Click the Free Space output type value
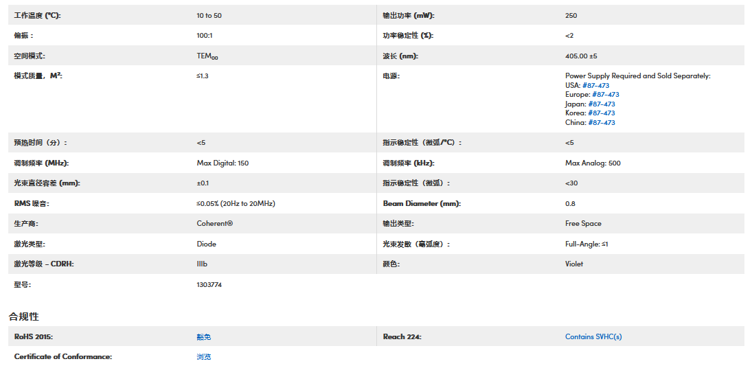Screen dimensions: 752x379 point(583,224)
